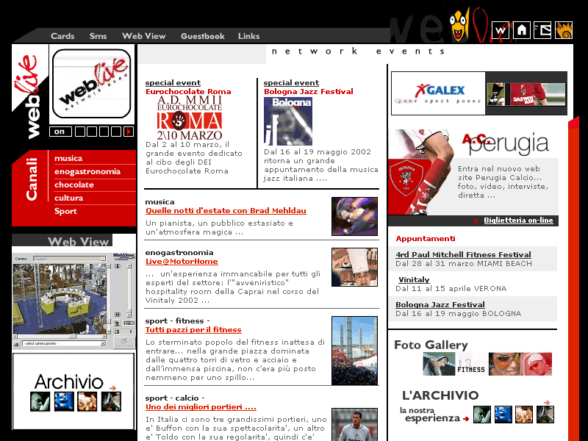588x441 pixels.
Task: Open the Guestbook menu item
Action: [x=203, y=36]
